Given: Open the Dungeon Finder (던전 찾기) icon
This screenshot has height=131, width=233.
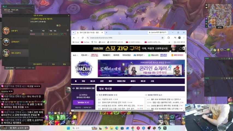Looking at the screenshot, I should click(6, 31).
